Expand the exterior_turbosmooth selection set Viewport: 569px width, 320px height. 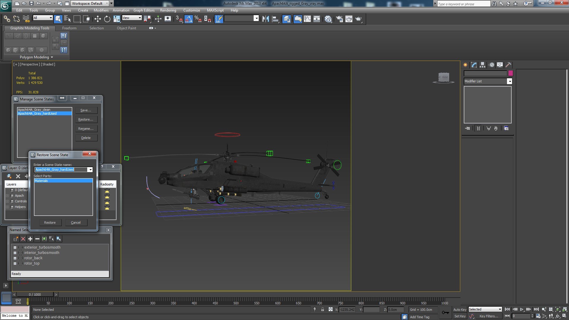[x=15, y=247]
